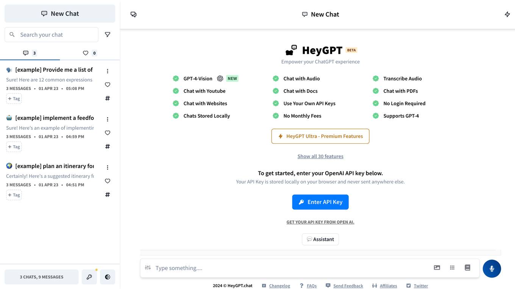Open API key settings via bottom key icon
The width and height of the screenshot is (515, 289).
pos(89,277)
